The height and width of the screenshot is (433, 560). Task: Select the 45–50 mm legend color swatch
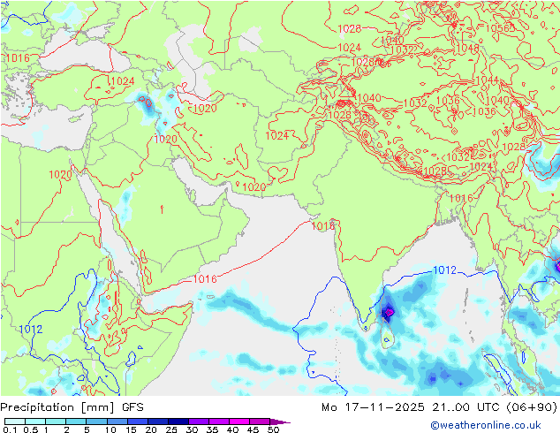[x=260, y=422]
